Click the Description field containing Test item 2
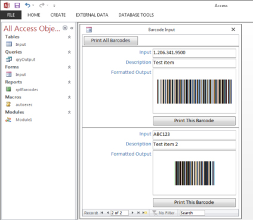253x220 pixels. coord(195,144)
